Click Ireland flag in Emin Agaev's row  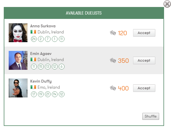coord(33,59)
